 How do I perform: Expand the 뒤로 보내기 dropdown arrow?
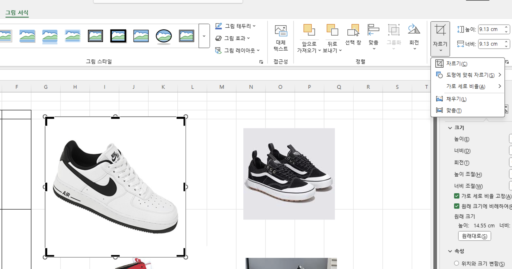340,51
